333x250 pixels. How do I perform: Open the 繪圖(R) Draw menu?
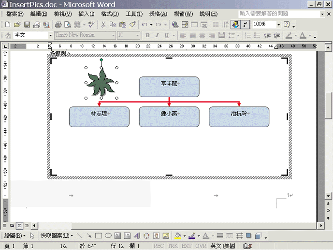click(x=14, y=235)
